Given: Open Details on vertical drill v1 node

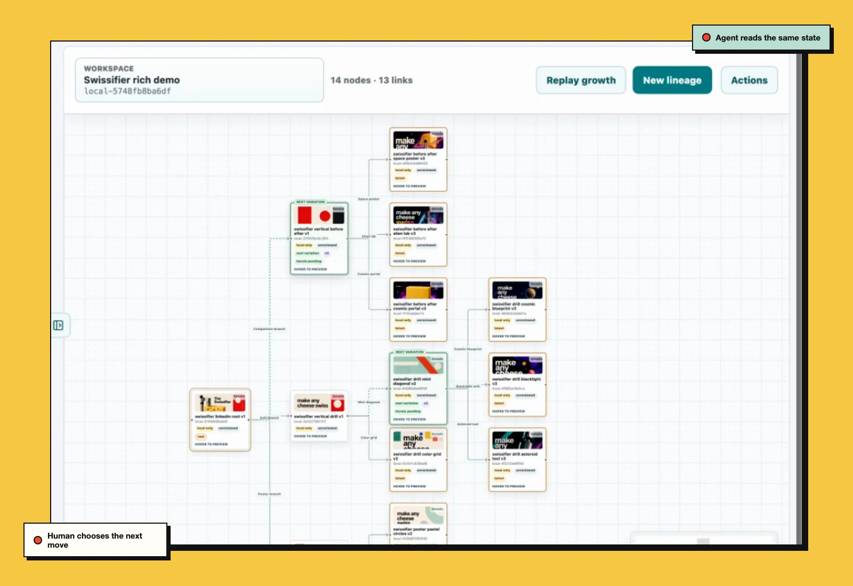Looking at the screenshot, I should click(x=339, y=396).
